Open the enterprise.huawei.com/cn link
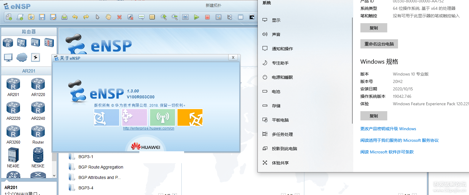 pos(149,128)
